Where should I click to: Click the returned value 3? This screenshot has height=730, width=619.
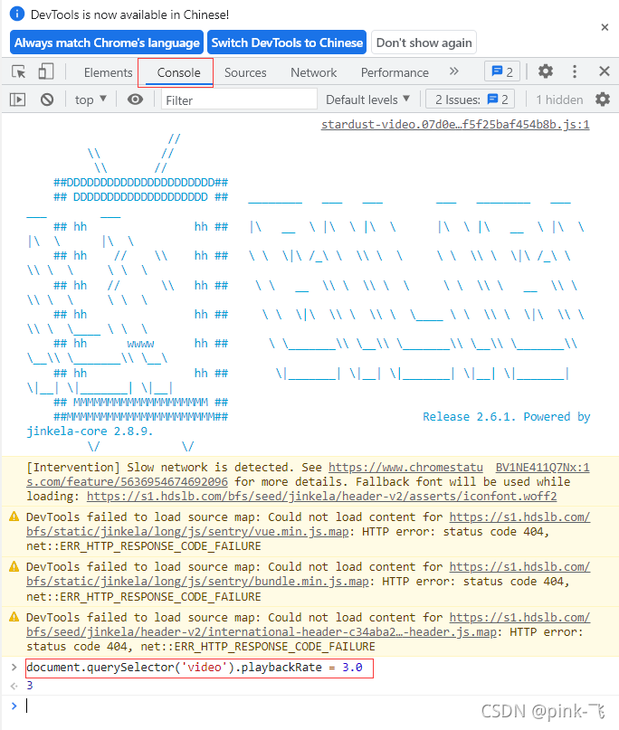coord(30,686)
